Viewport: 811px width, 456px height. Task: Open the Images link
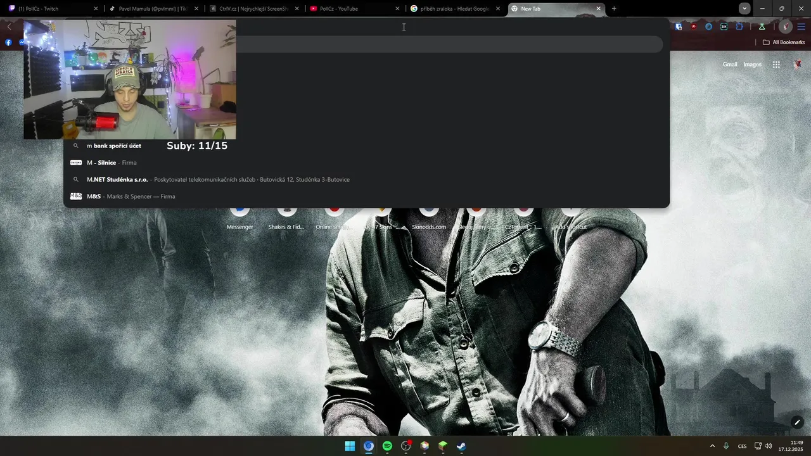point(752,65)
